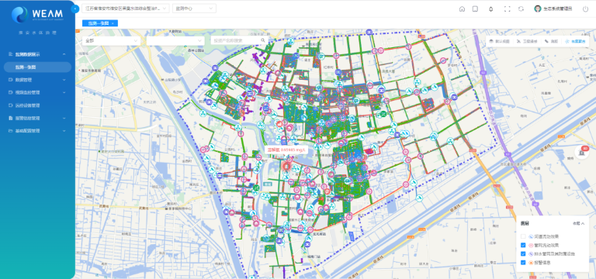Image resolution: width=596 pixels, height=279 pixels.
Task: Go to the home page icon
Action: click(x=462, y=9)
